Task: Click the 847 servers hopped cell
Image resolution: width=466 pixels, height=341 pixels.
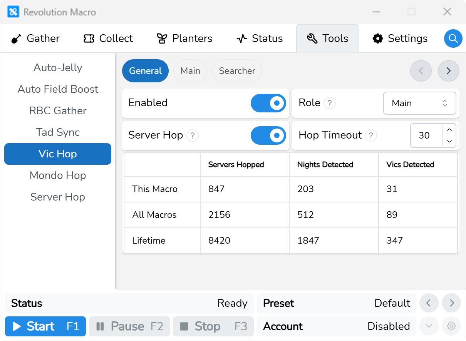Action: [x=245, y=189]
